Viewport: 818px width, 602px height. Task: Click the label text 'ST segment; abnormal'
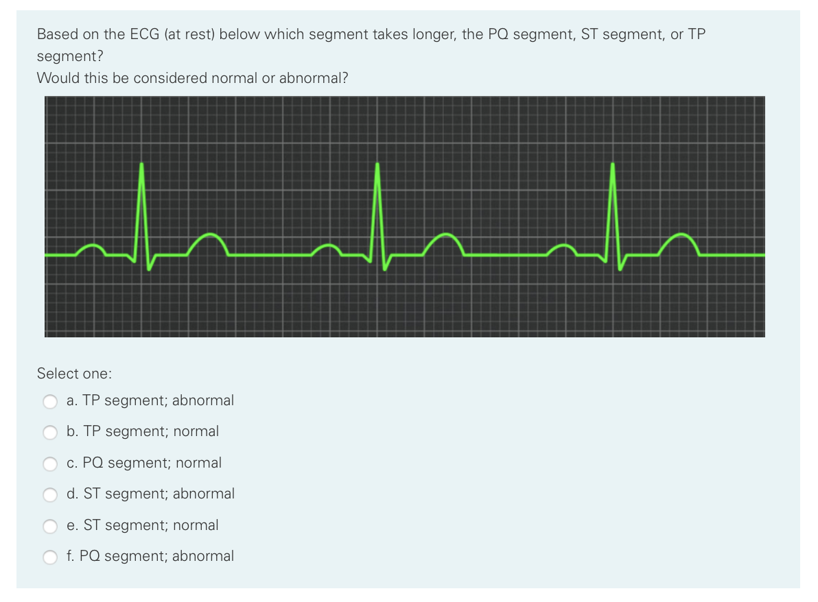click(150, 494)
